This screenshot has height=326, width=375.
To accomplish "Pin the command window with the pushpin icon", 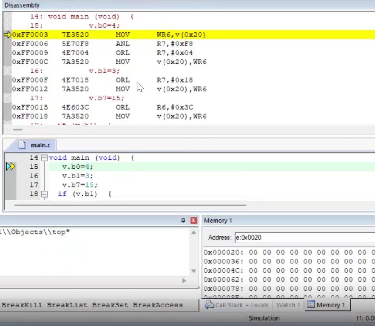I will click(183, 220).
